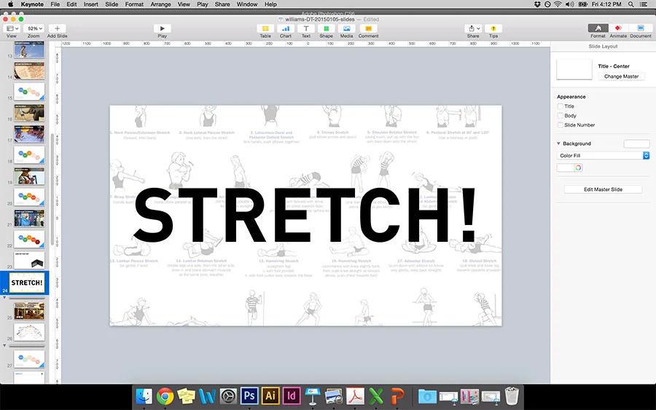Open PowerPoint from the Dock
The image size is (656, 410).
point(397,395)
